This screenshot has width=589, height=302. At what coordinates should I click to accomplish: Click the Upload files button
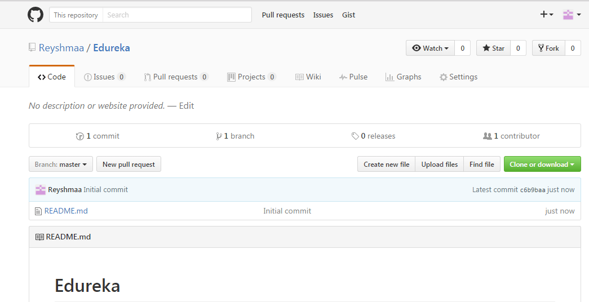[x=440, y=164]
